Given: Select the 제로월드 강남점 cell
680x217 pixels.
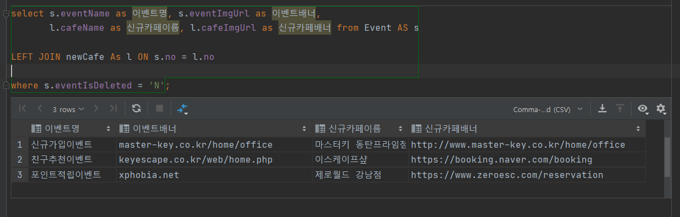Looking at the screenshot, I should coord(360,175).
